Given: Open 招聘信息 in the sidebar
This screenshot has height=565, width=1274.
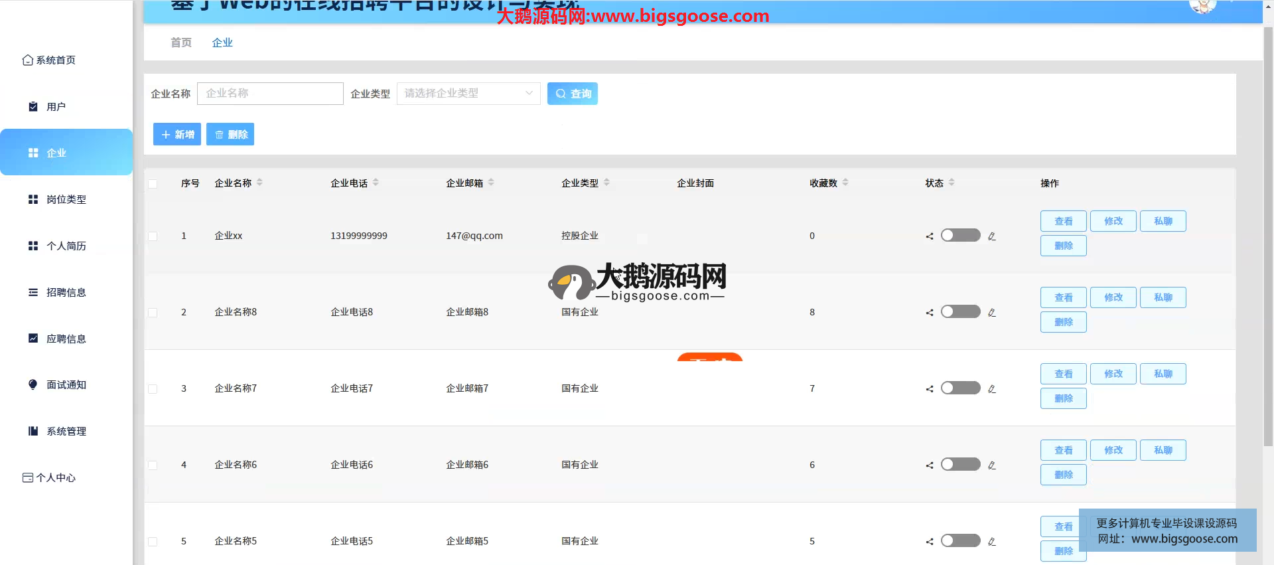Looking at the screenshot, I should click(x=66, y=292).
